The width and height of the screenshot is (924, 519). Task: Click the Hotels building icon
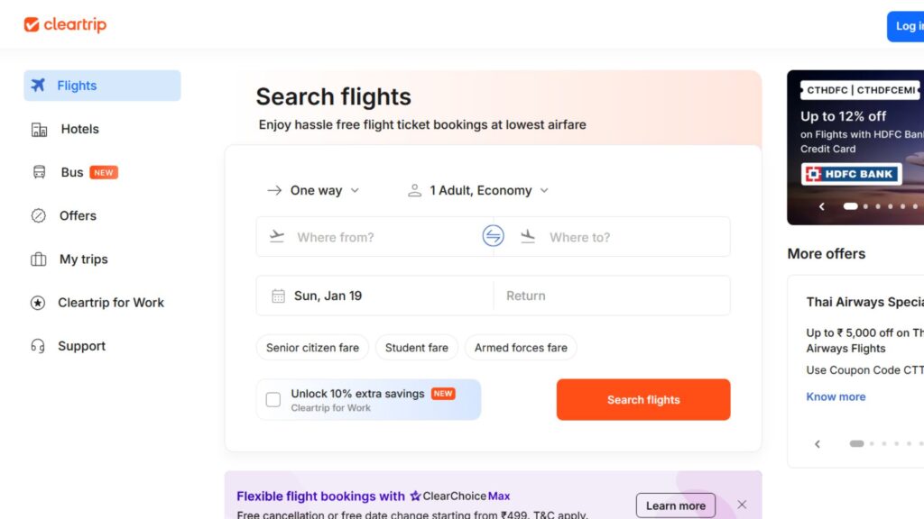coord(39,130)
